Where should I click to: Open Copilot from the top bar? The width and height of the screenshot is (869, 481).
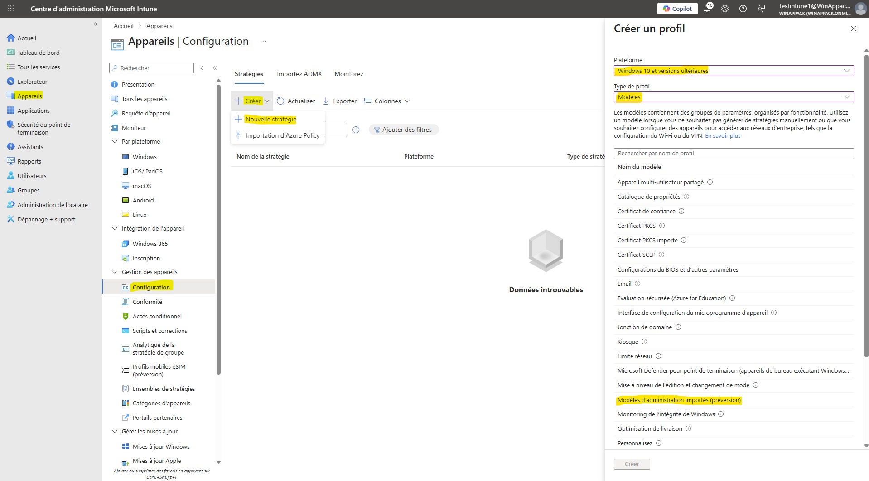click(x=677, y=8)
